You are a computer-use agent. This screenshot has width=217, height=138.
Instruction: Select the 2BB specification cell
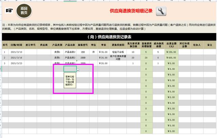click(x=83, y=52)
